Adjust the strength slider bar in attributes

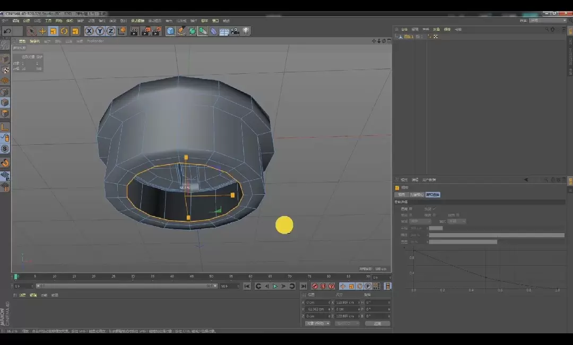[x=496, y=235]
